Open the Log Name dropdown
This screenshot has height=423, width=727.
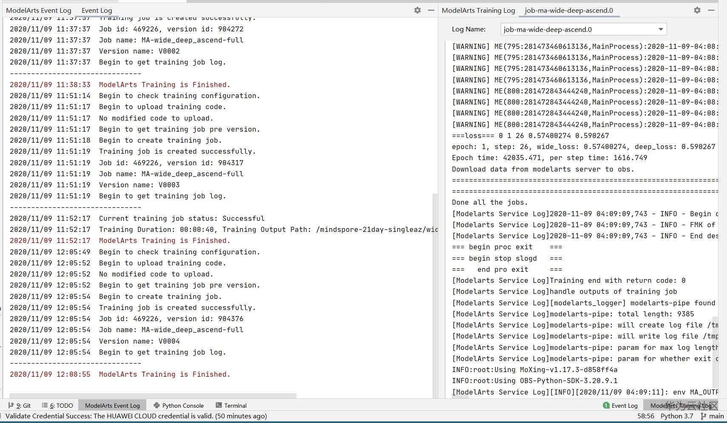pos(584,29)
